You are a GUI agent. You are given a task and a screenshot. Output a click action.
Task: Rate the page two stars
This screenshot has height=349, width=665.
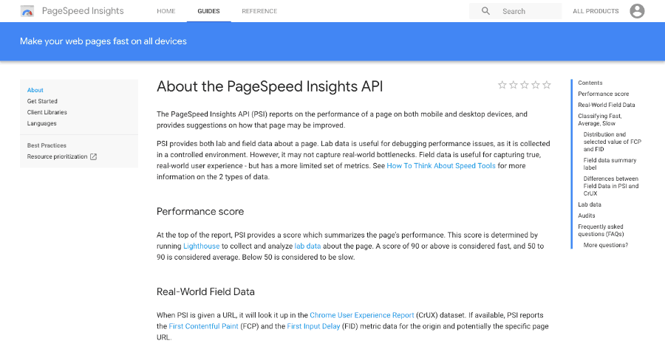tap(514, 85)
